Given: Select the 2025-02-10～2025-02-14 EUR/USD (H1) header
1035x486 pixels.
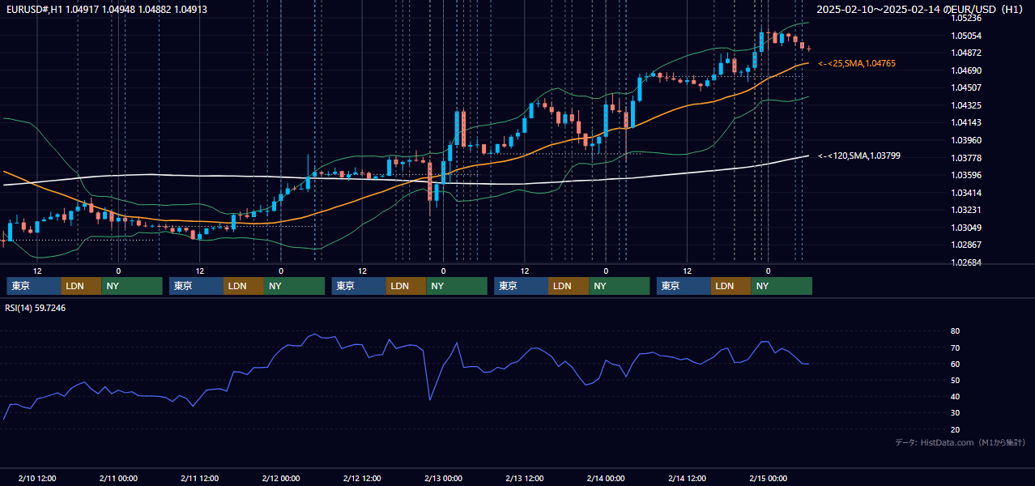Looking at the screenshot, I should [921, 10].
